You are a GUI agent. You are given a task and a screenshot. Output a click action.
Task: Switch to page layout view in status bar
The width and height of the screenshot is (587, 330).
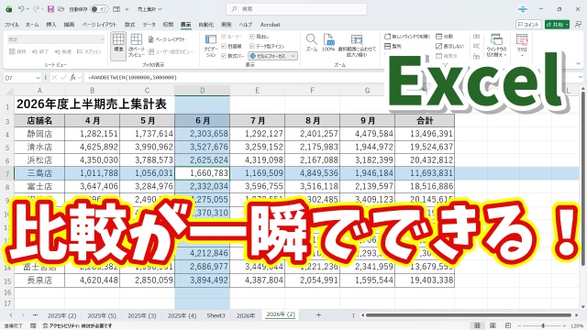tap(493, 326)
